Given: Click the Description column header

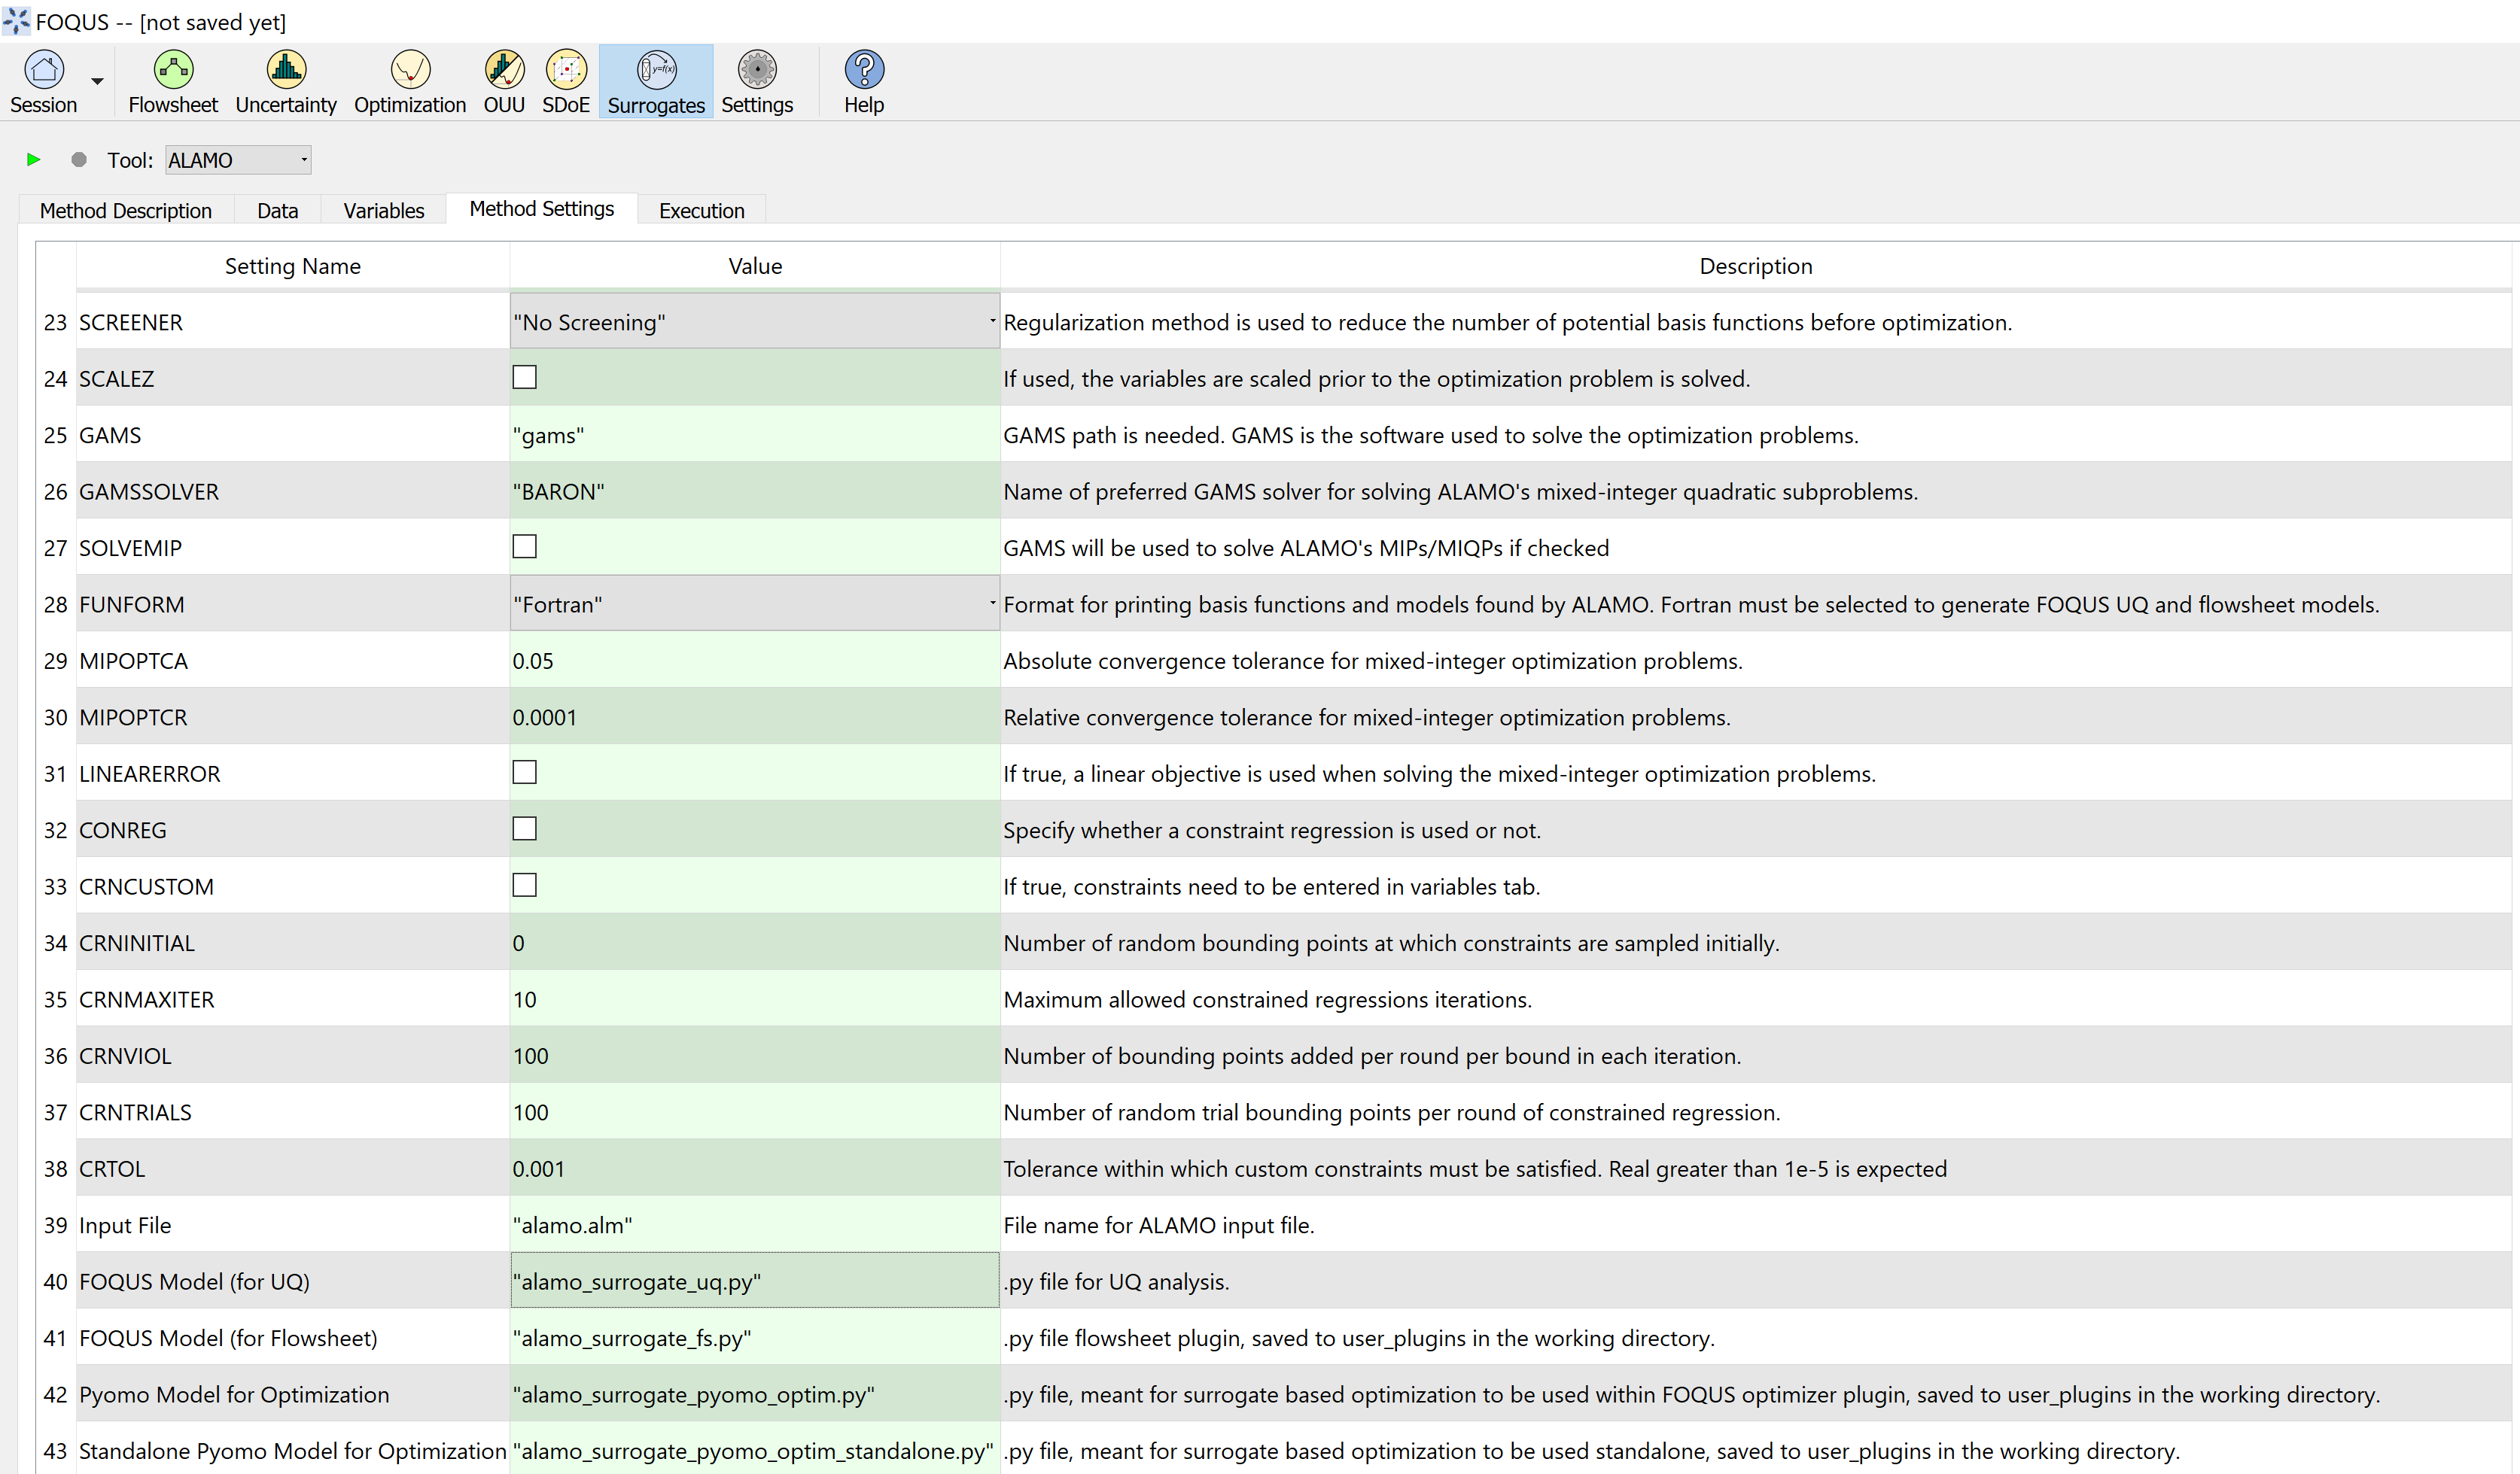Looking at the screenshot, I should [x=1756, y=266].
